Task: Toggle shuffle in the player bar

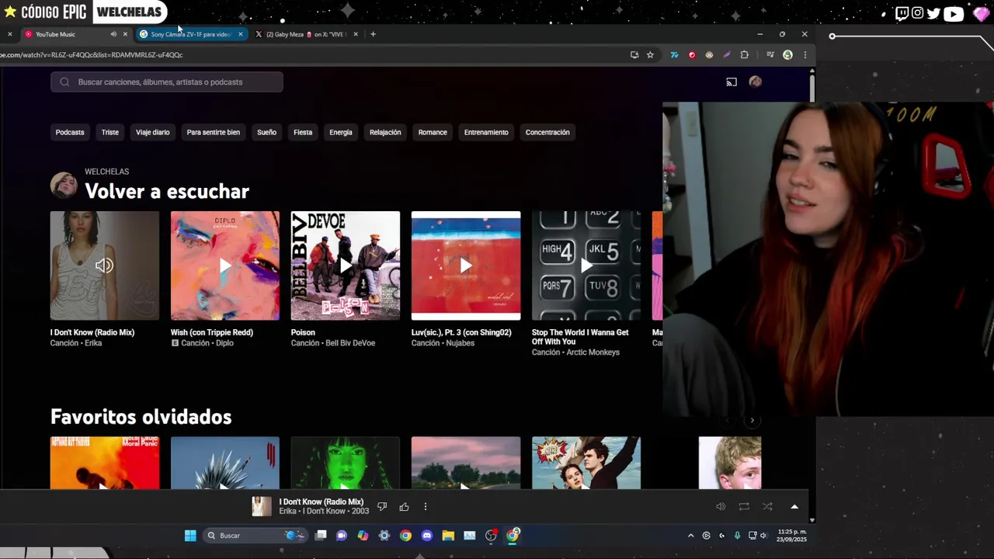Action: point(767,507)
